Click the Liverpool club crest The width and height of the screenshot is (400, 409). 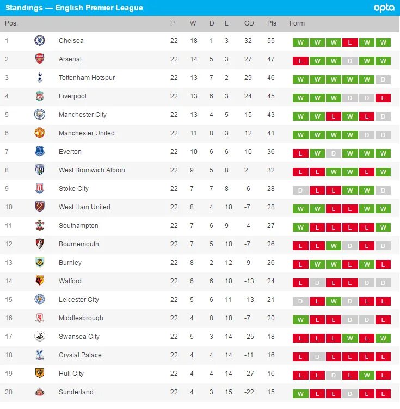(40, 96)
